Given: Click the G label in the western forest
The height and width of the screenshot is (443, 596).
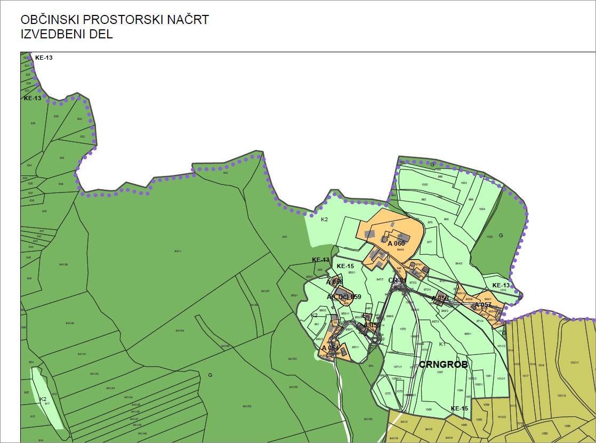Looking at the screenshot, I should pyautogui.click(x=210, y=375).
